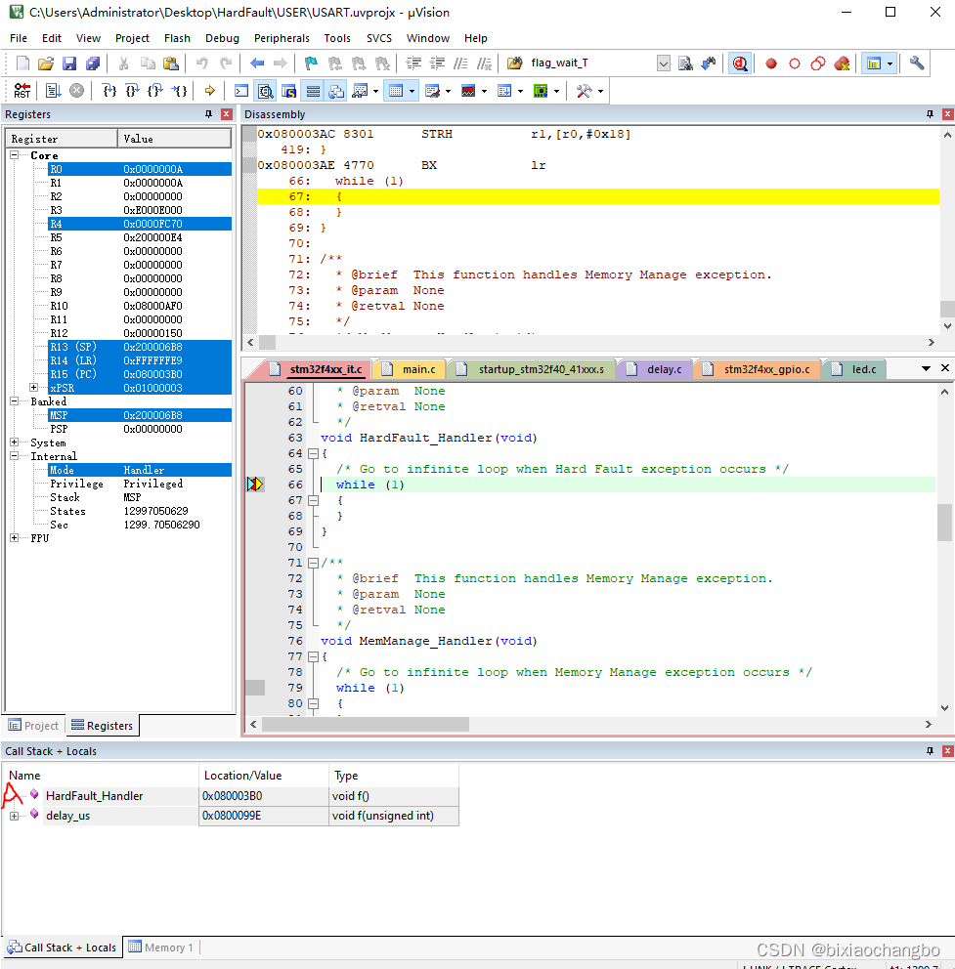Open the Flash menu
The height and width of the screenshot is (969, 955).
[x=177, y=38]
